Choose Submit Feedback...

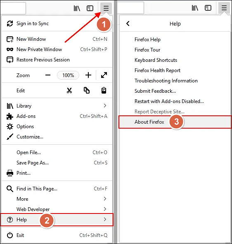point(175,91)
